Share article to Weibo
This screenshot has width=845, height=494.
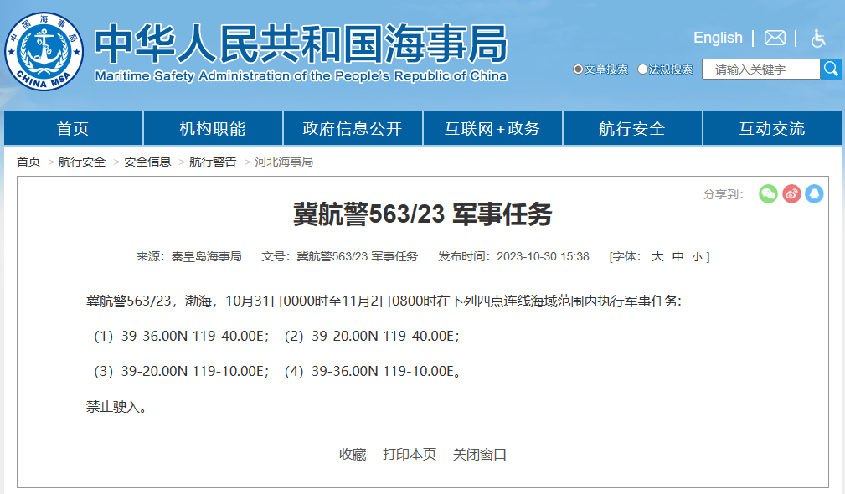(x=791, y=194)
